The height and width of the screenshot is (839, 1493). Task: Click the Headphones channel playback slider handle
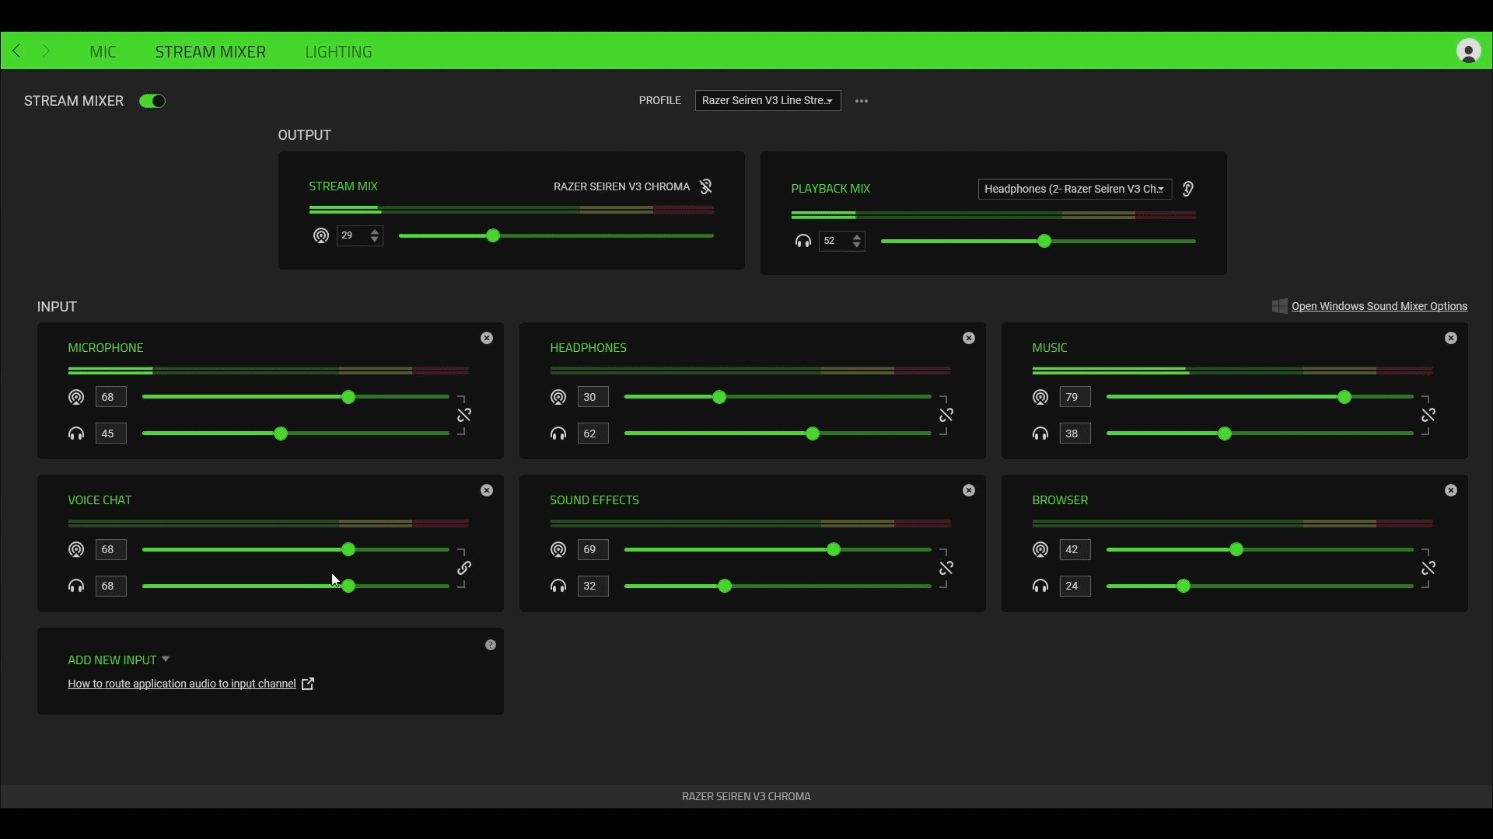[x=813, y=433]
